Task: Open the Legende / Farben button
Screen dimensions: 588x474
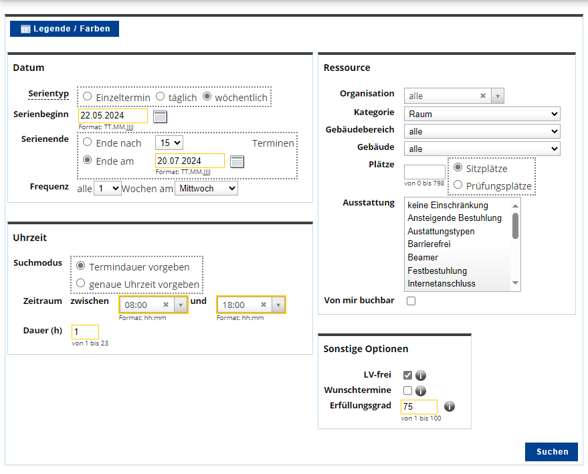Action: click(x=64, y=29)
